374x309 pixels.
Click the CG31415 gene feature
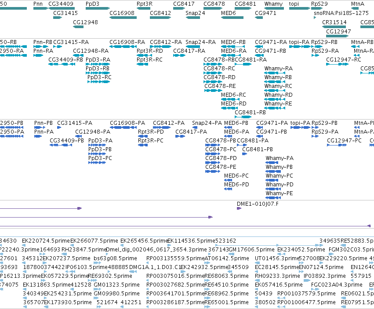pos(58,18)
